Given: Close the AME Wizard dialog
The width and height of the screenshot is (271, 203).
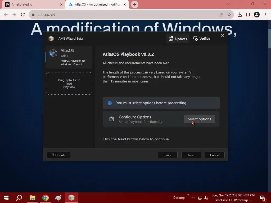Looking at the screenshot, I should pyautogui.click(x=222, y=35).
